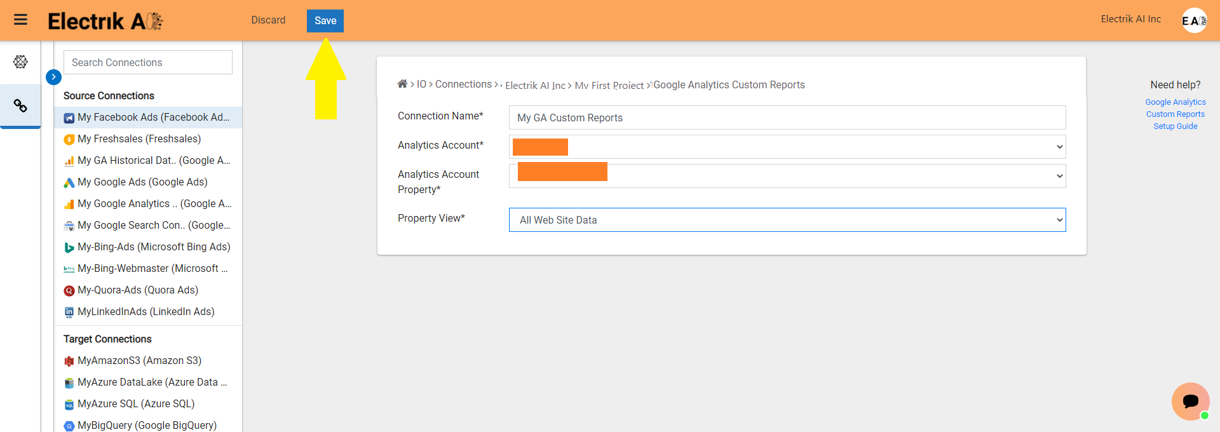
Task: Open the hamburger menu
Action: click(20, 20)
